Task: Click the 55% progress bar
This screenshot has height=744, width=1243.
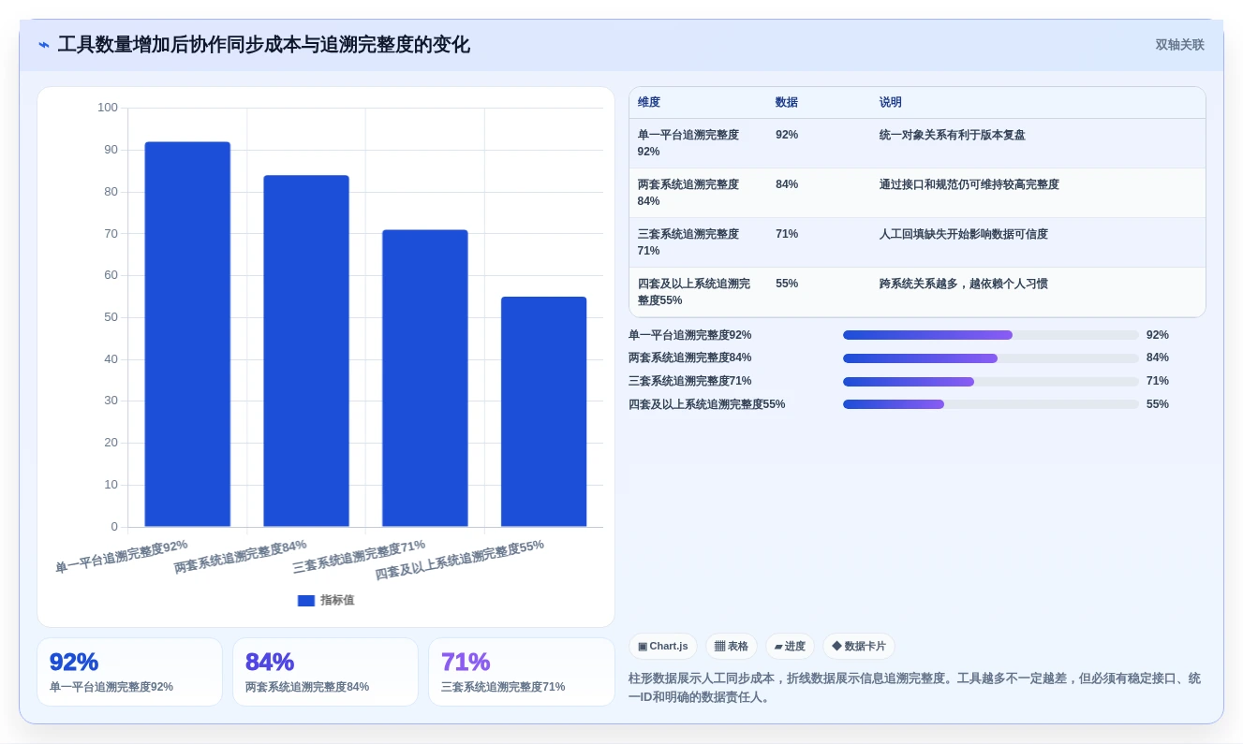Action: point(991,404)
